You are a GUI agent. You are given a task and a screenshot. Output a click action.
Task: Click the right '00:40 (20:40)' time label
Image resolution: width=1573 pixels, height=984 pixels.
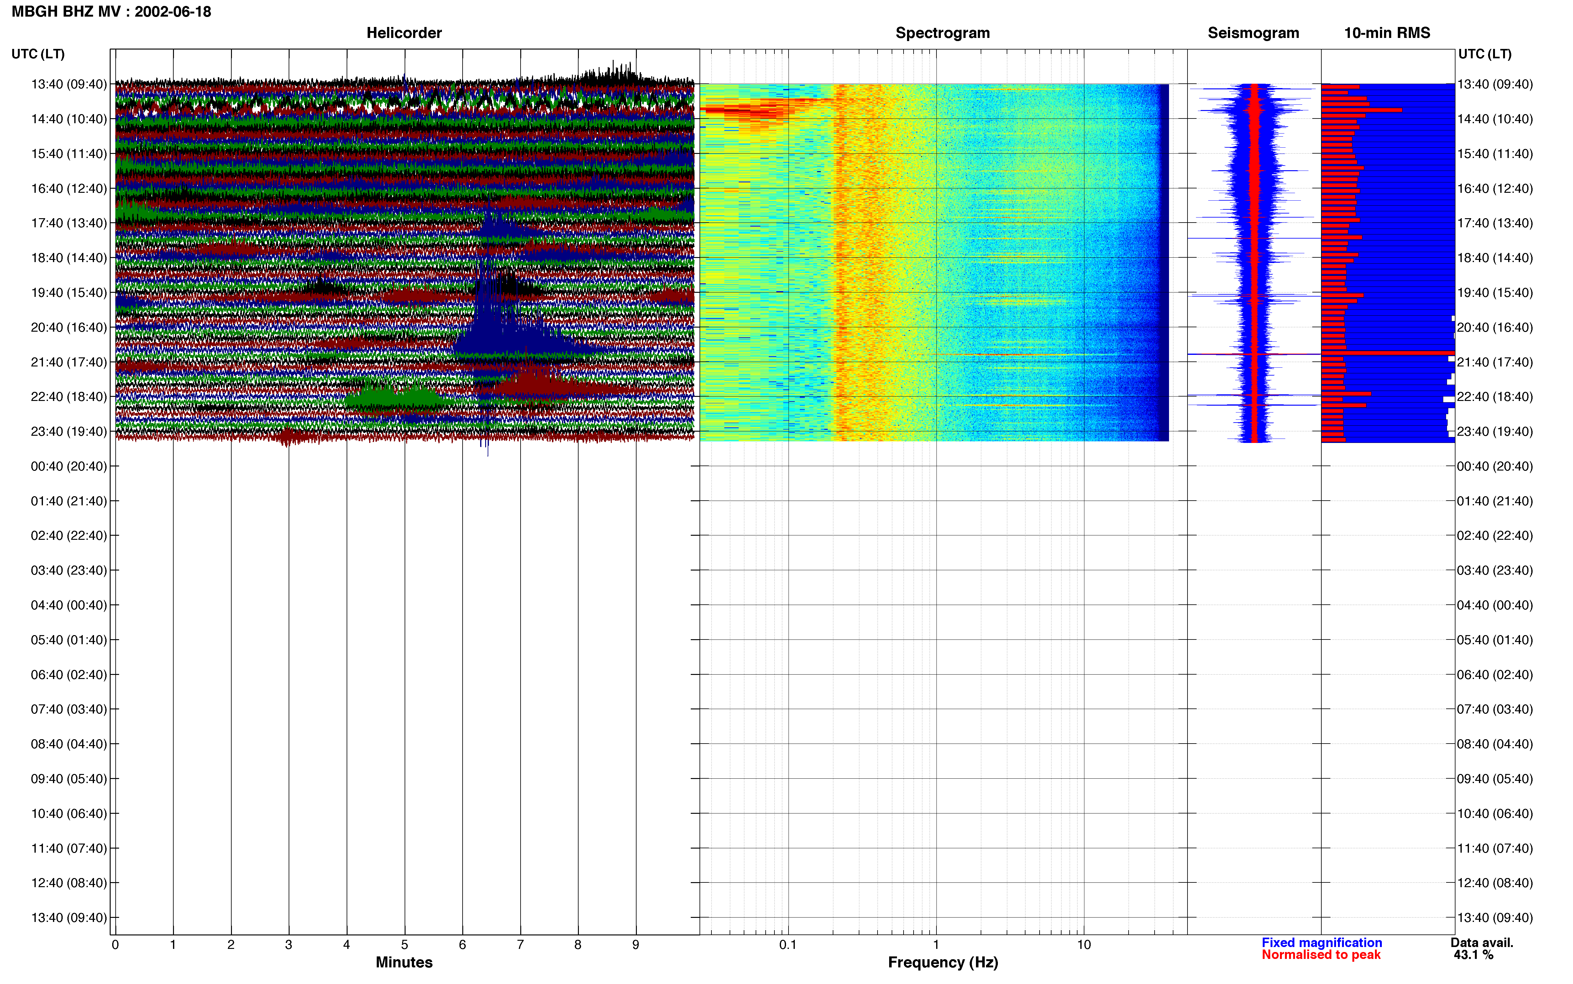coord(1495,466)
